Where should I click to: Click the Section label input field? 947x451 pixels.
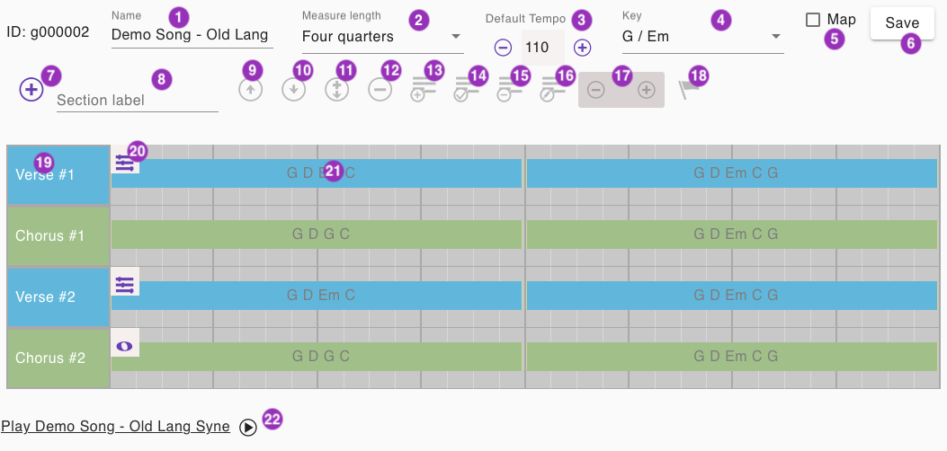137,101
